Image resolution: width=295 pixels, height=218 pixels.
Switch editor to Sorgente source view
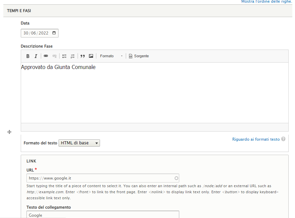tap(139, 56)
